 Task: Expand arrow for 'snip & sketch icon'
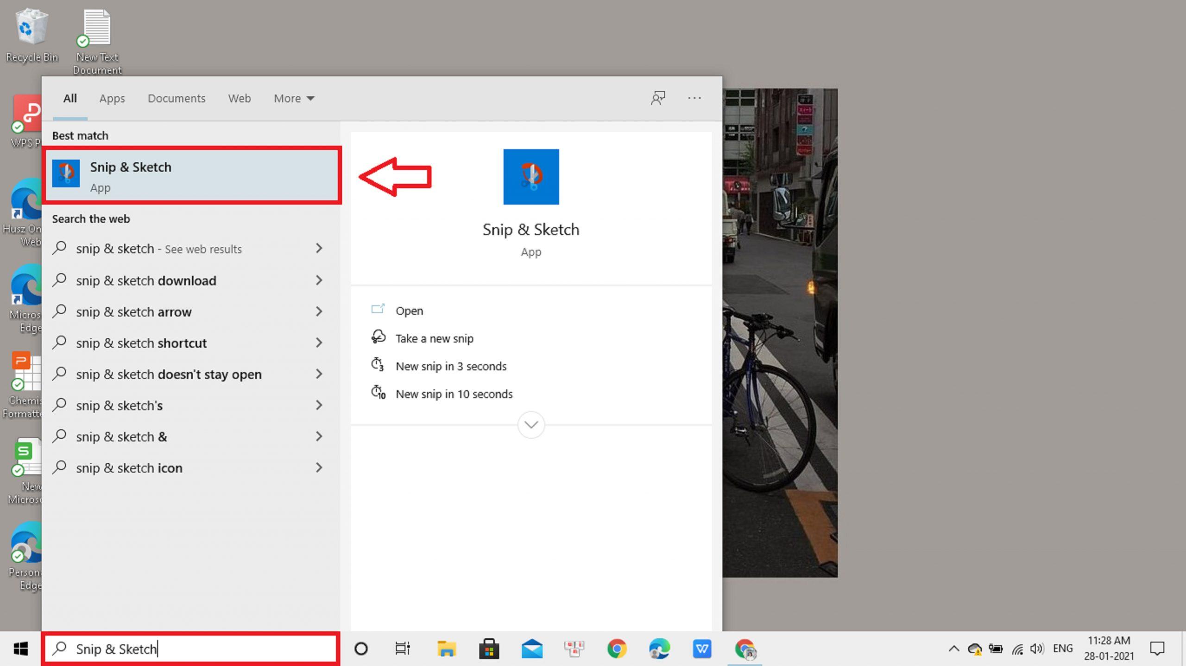click(319, 467)
